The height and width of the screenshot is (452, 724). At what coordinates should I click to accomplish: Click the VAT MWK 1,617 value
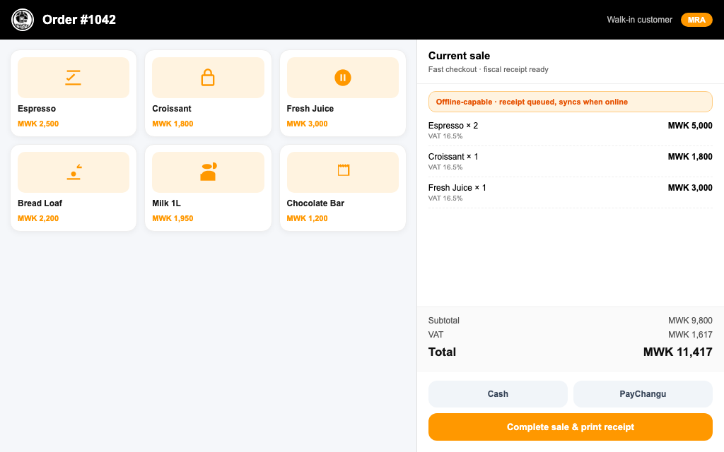(x=690, y=334)
